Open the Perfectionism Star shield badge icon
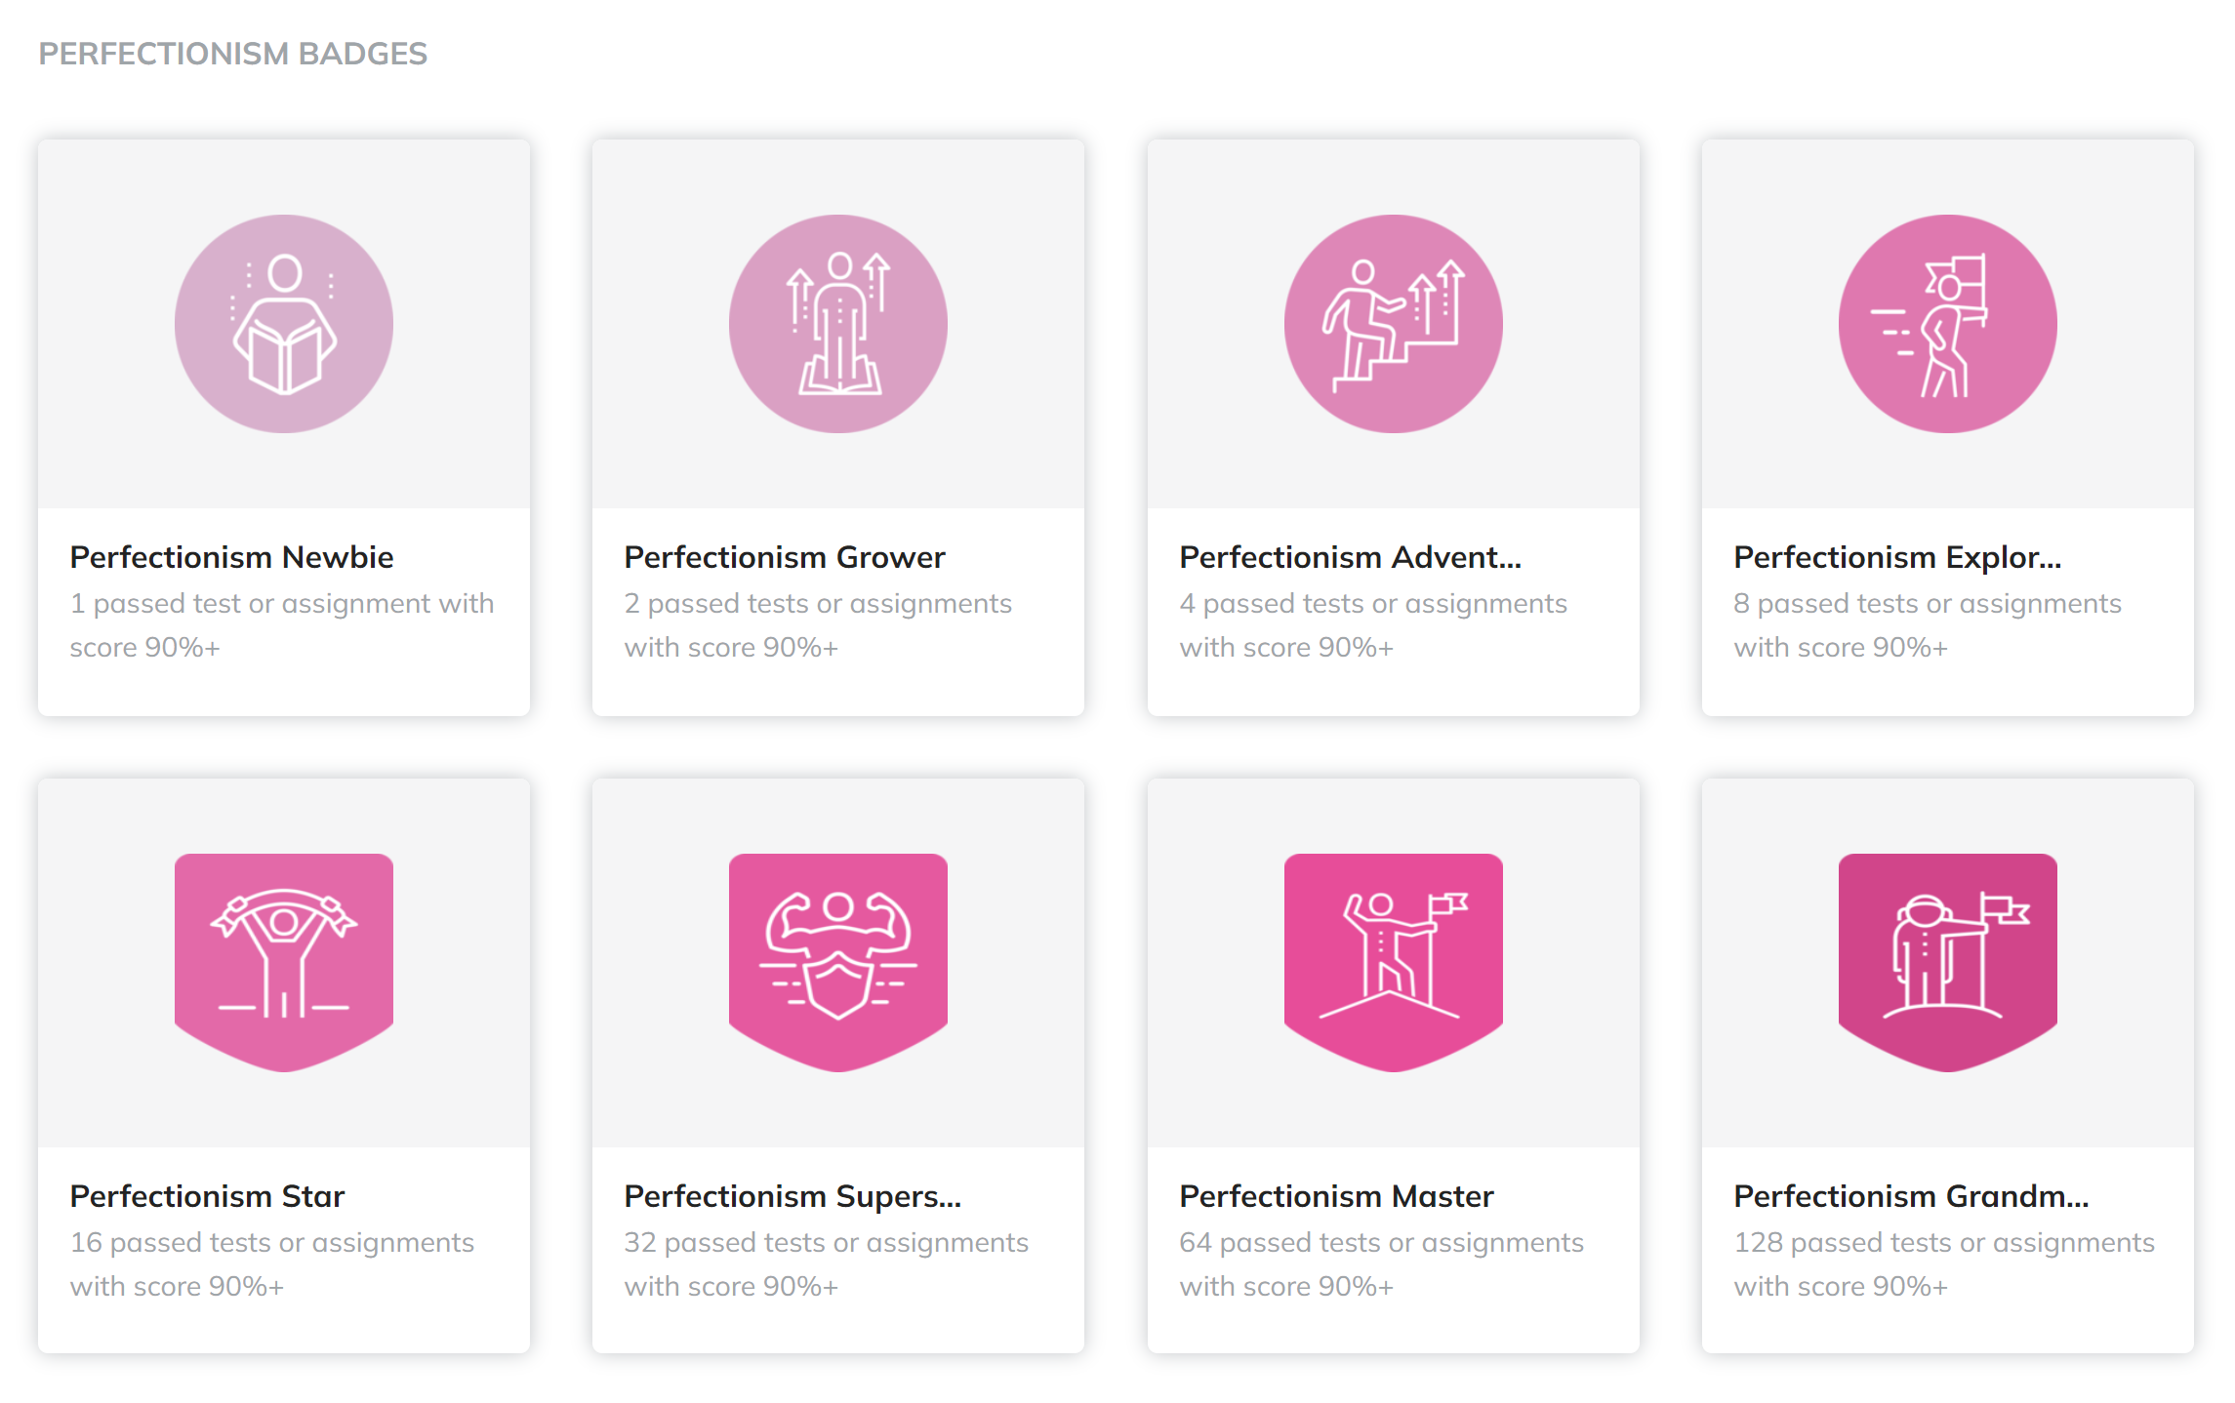2235x1403 pixels. (283, 961)
